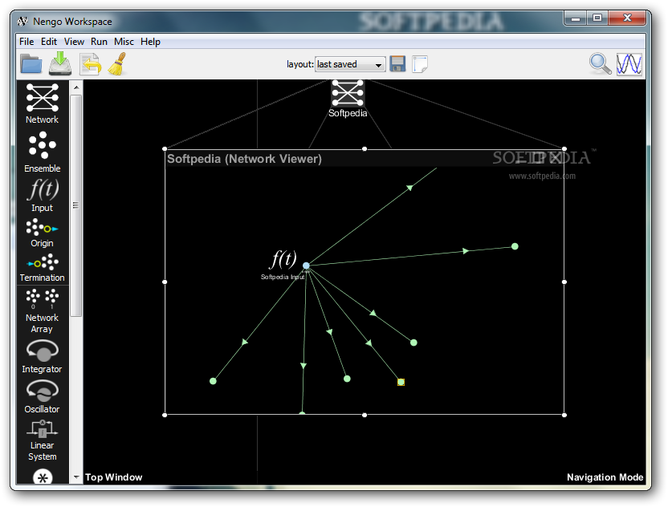Select the Origin template icon
Screen dimensions: 668x507
tap(43, 228)
